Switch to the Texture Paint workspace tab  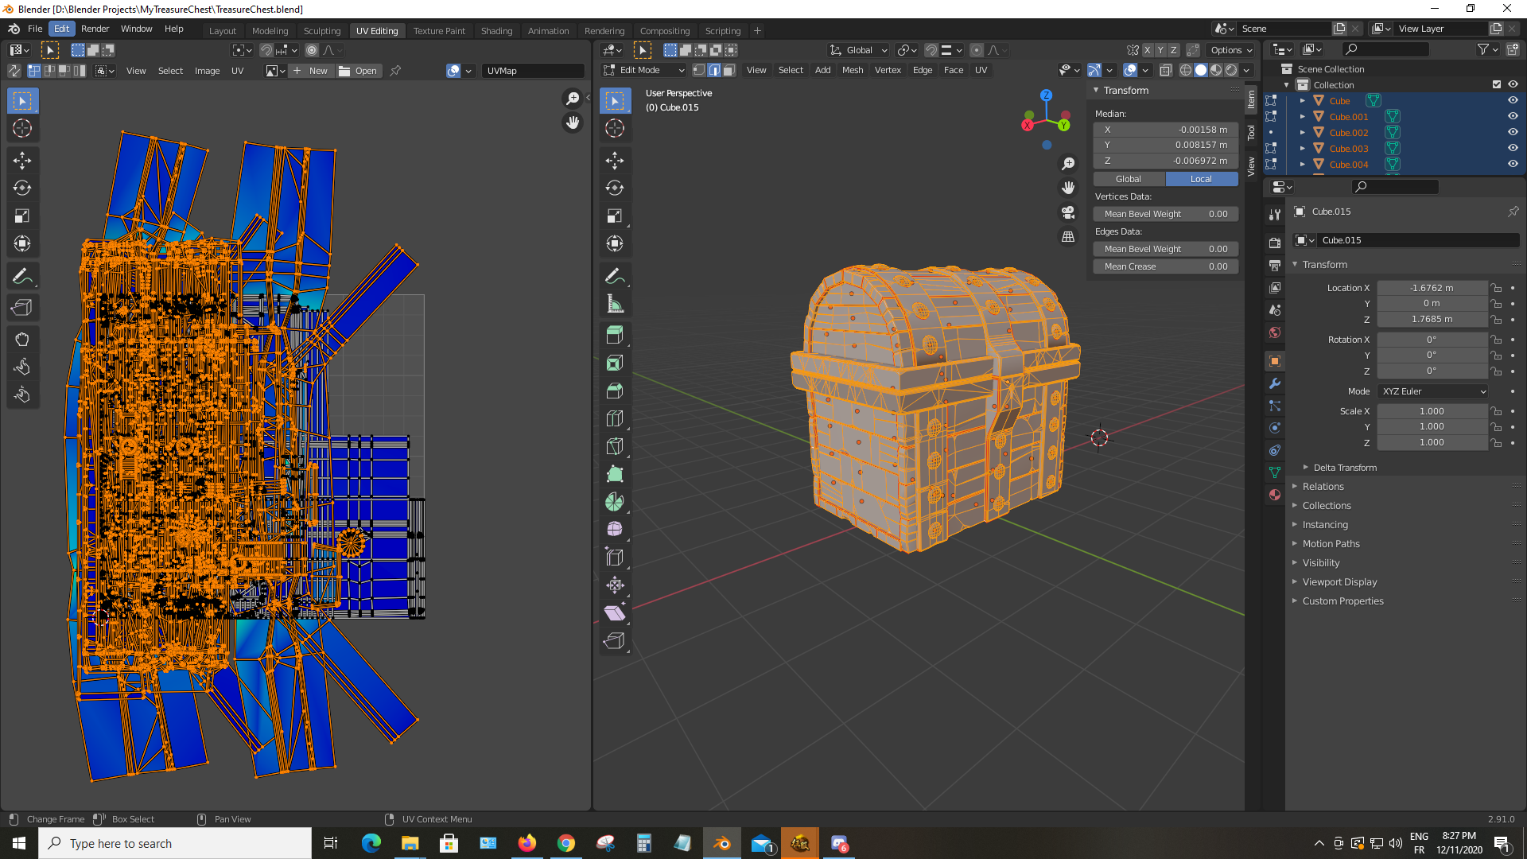[x=439, y=31]
